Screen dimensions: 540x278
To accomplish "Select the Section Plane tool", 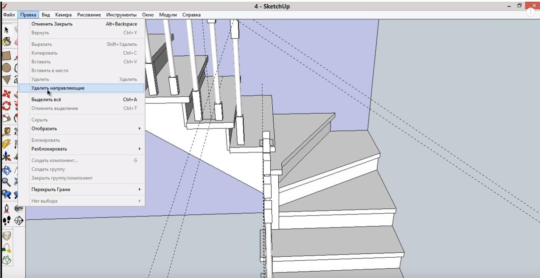I will [x=19, y=220].
